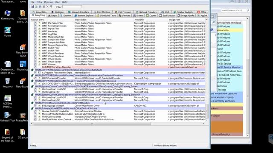Screen dimensions: 273x153
Task: Click registry icon beside Print\Monitors key
Action: coord(32,103)
